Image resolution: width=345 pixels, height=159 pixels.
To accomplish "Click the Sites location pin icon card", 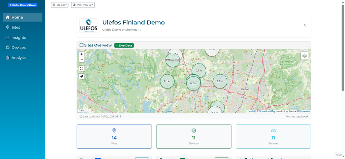I will (x=114, y=131).
